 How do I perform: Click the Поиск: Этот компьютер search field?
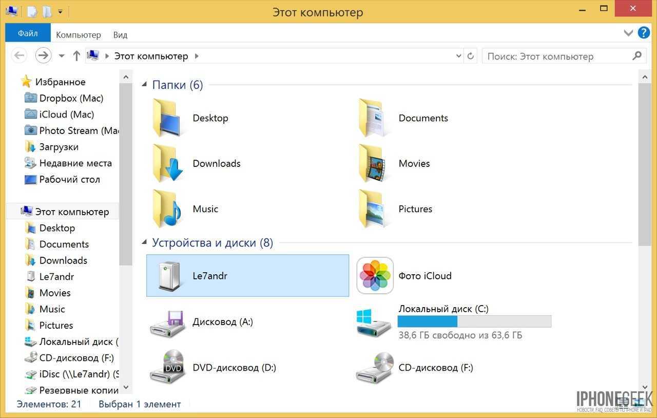pyautogui.click(x=557, y=56)
